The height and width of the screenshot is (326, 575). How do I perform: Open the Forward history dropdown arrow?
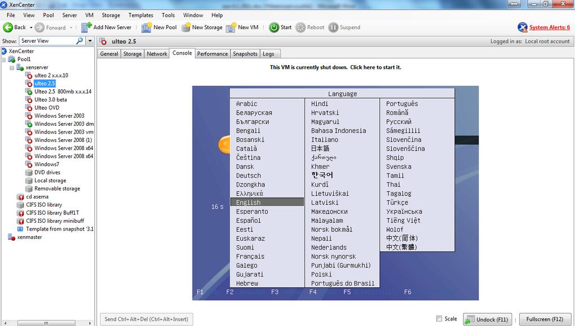(x=71, y=27)
